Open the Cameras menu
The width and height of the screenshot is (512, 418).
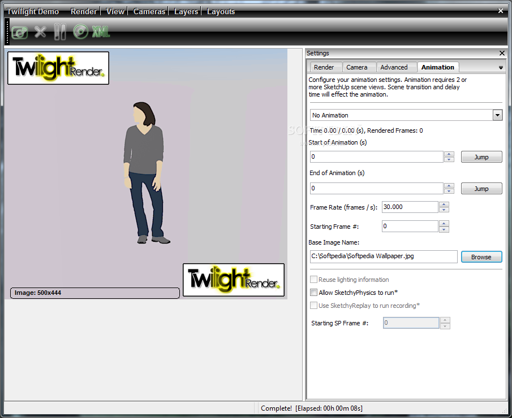(x=149, y=11)
